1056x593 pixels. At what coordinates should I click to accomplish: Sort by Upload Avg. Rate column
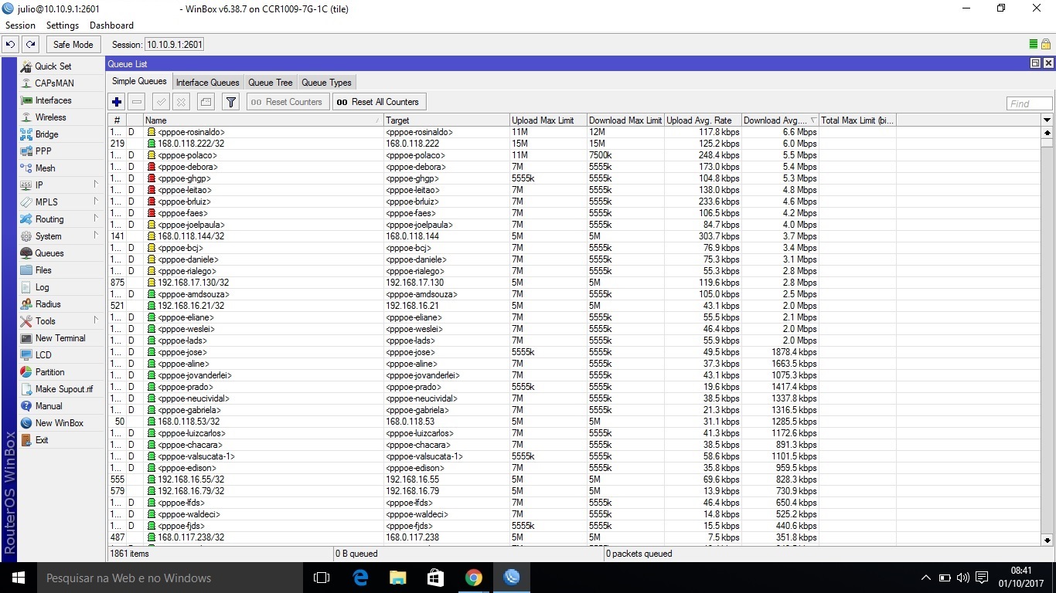click(703, 120)
